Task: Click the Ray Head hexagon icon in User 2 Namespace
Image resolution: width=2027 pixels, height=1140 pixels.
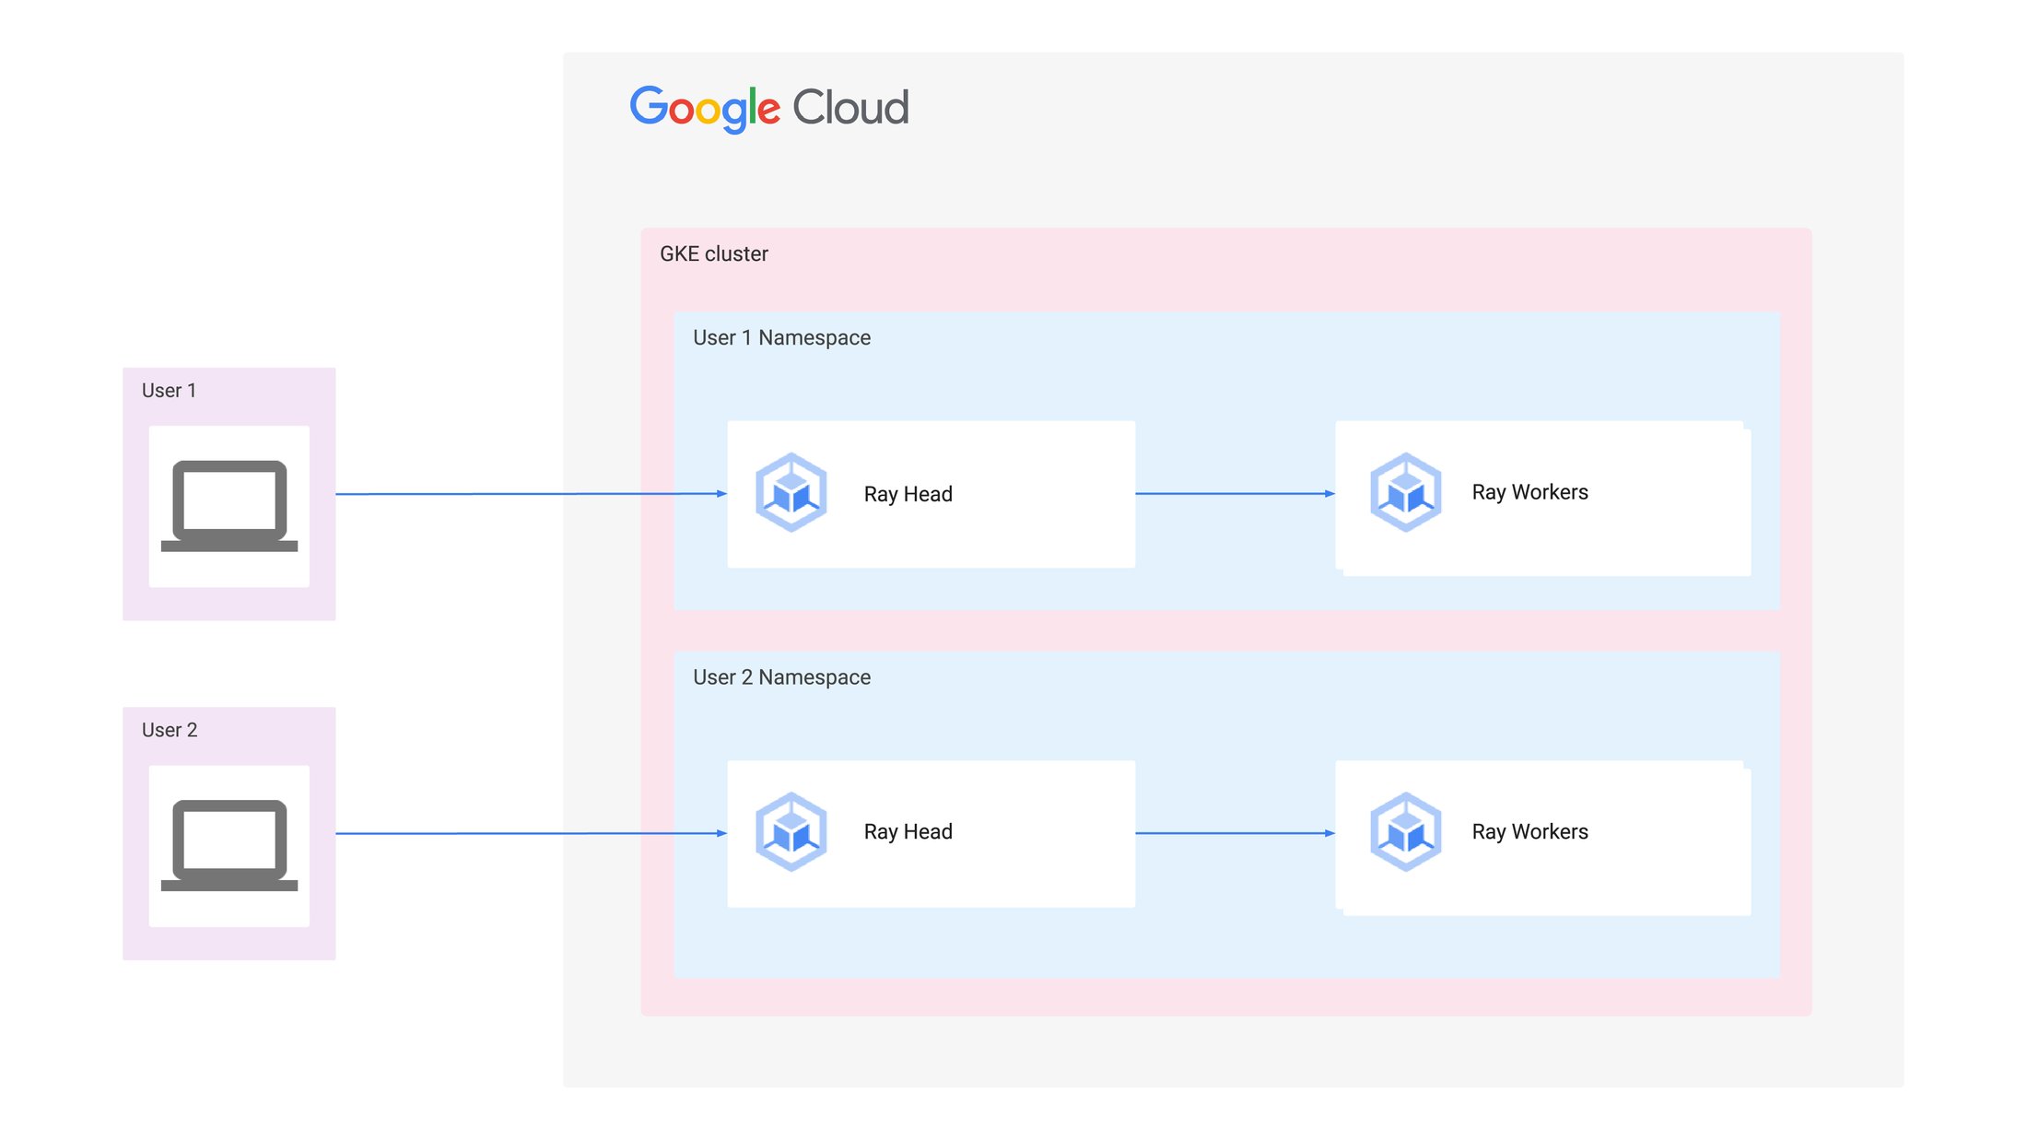Action: [791, 831]
